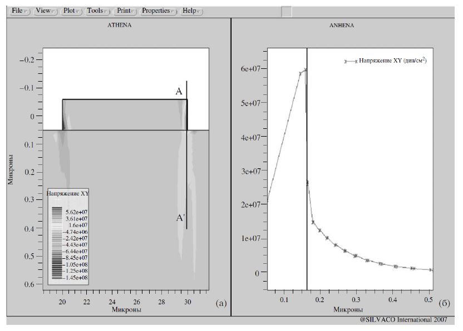This screenshot has width=463, height=331.
Task: Expand the Print dropdown menu
Action: coord(126,11)
